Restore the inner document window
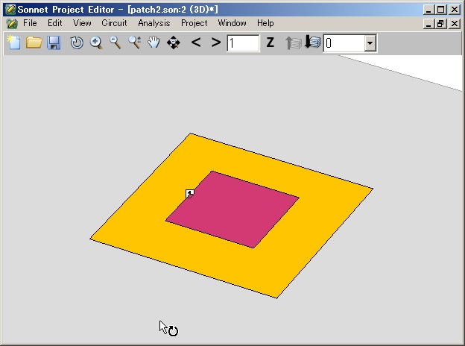The height and width of the screenshot is (346, 465). (x=441, y=23)
